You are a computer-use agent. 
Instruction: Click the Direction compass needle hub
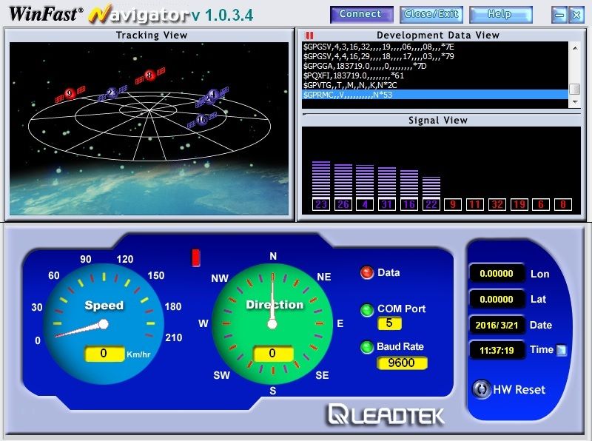point(272,324)
